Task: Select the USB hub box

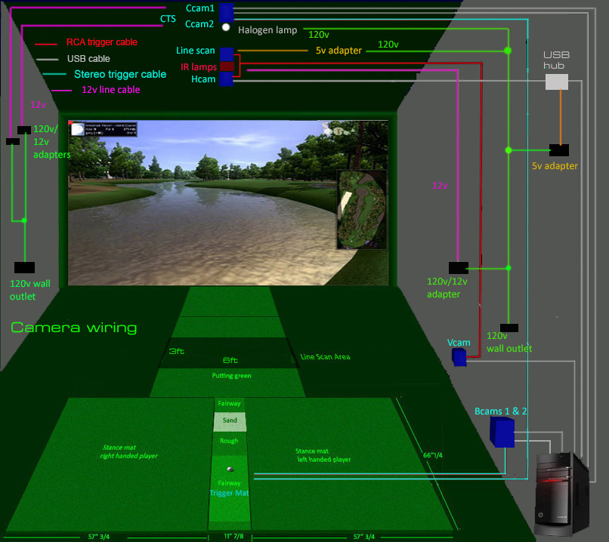Action: click(556, 82)
